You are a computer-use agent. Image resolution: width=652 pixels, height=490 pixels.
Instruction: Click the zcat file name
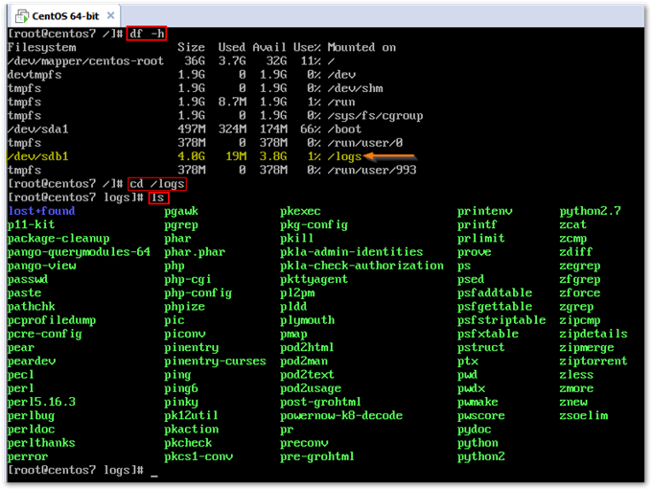(573, 225)
